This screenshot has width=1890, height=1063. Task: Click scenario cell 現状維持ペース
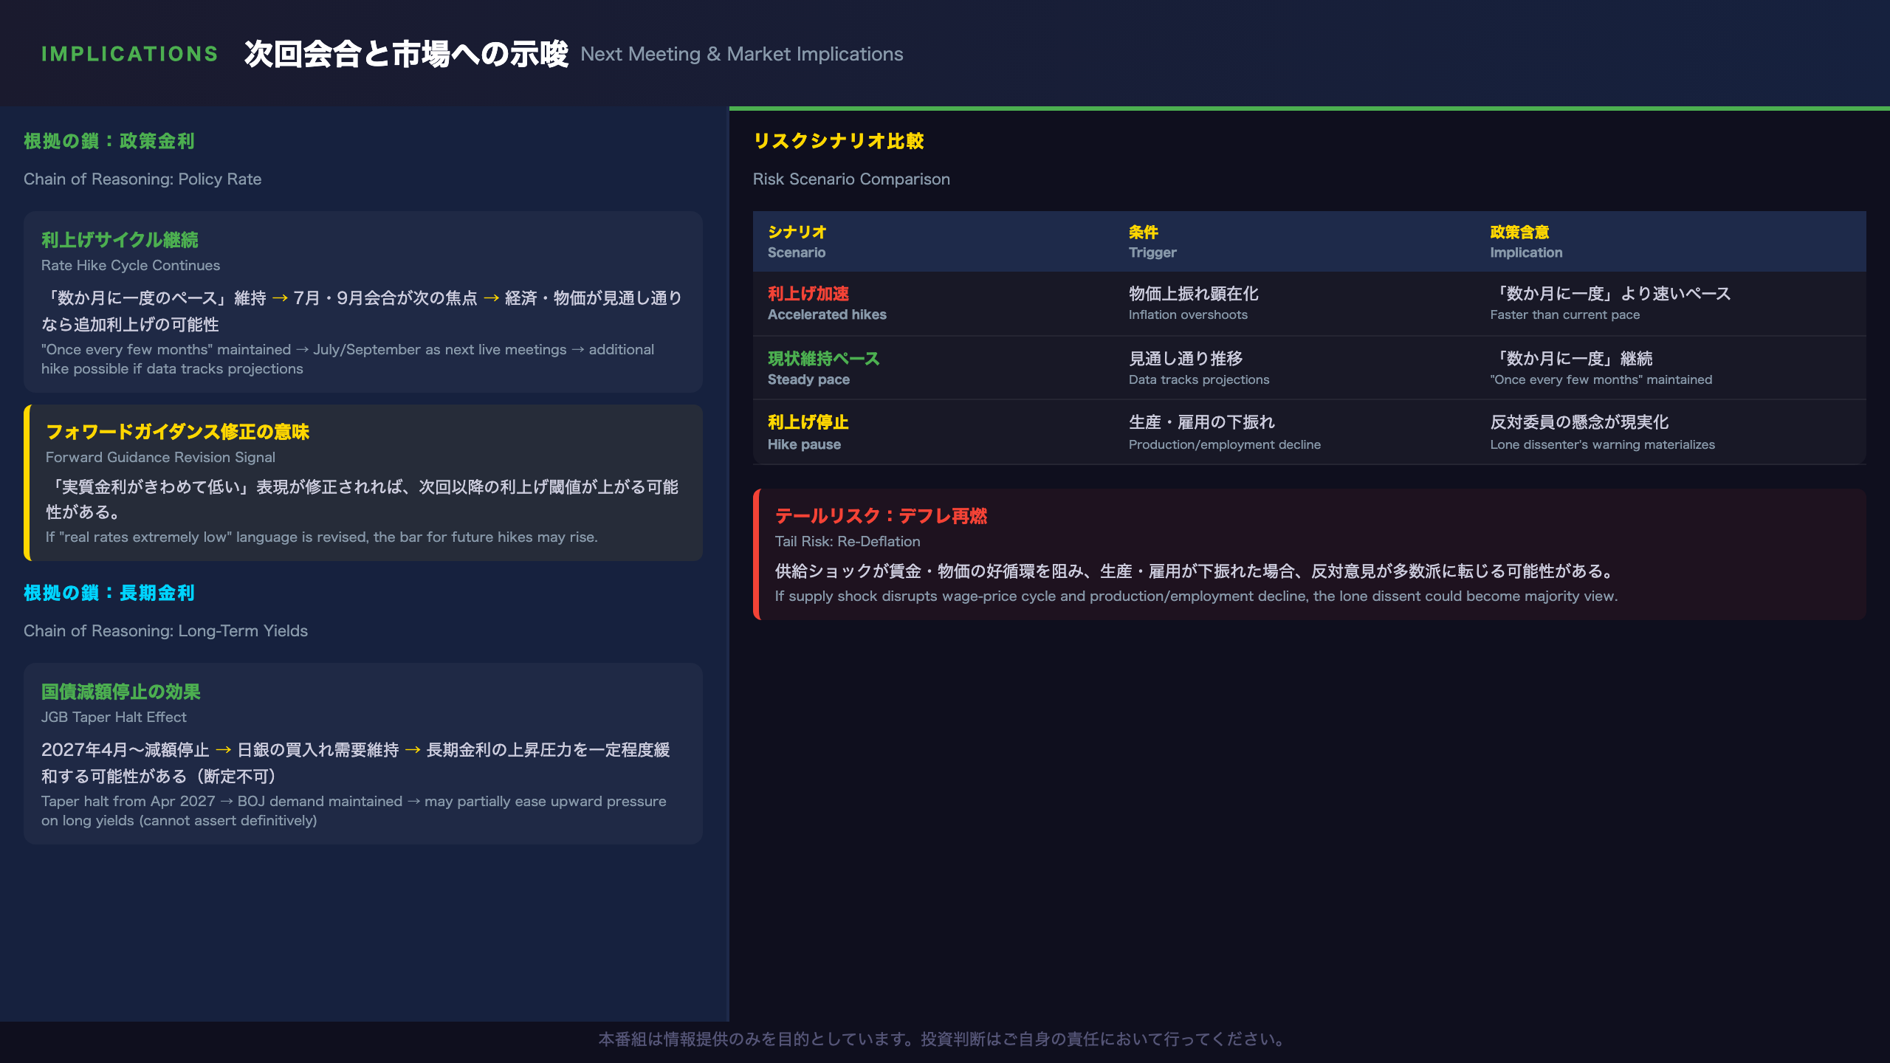click(824, 359)
